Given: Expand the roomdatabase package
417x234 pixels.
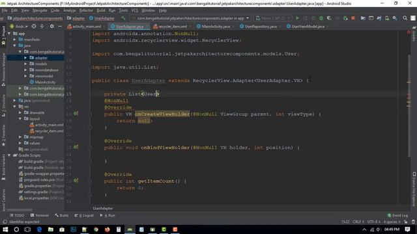Looking at the screenshot, I should 25,70.
